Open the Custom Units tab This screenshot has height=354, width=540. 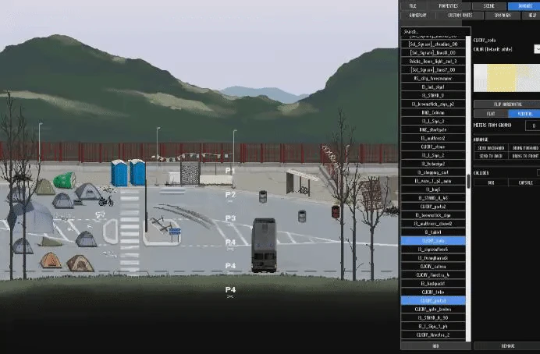tap(460, 16)
